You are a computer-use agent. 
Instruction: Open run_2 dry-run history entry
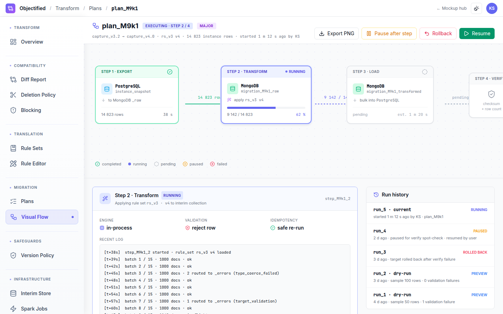[430, 277]
